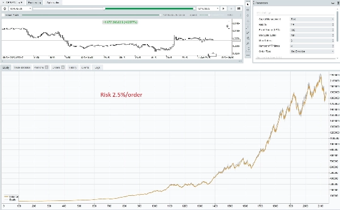Open backtesting settings icon beside stop button

(x=239, y=8)
